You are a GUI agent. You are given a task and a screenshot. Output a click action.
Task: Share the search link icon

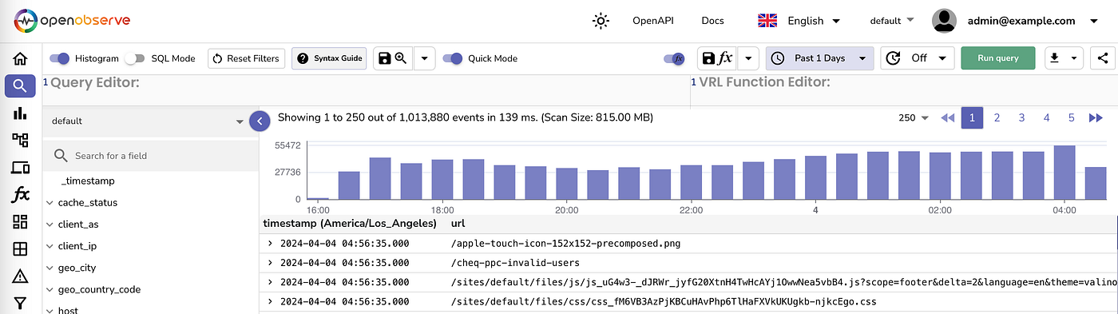coord(1102,58)
